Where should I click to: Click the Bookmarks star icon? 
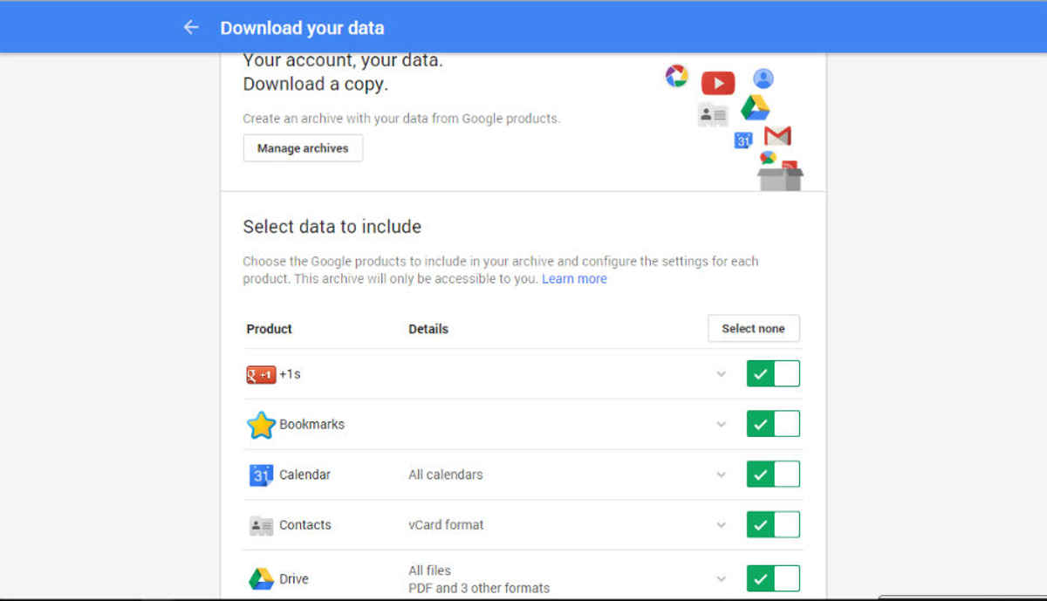click(261, 425)
